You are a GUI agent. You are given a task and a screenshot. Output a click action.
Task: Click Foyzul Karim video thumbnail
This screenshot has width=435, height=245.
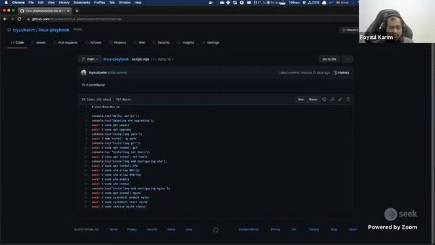[x=397, y=21]
